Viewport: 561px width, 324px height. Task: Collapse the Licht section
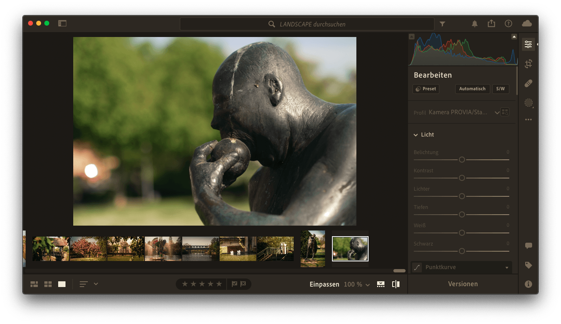point(416,135)
